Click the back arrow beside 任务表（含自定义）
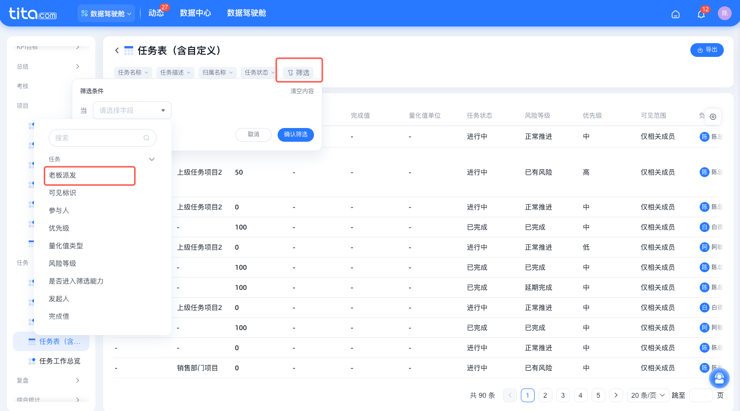Screen dimensions: 740x411 pyautogui.click(x=117, y=51)
